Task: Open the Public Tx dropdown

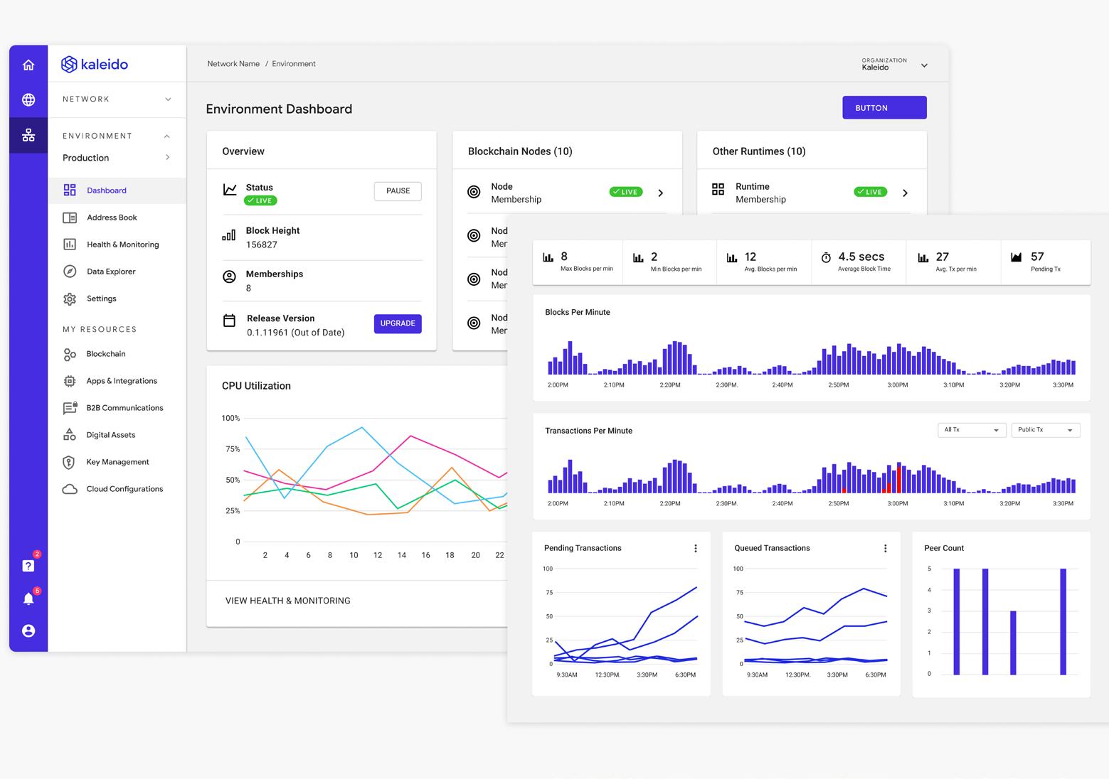Action: [x=1046, y=430]
